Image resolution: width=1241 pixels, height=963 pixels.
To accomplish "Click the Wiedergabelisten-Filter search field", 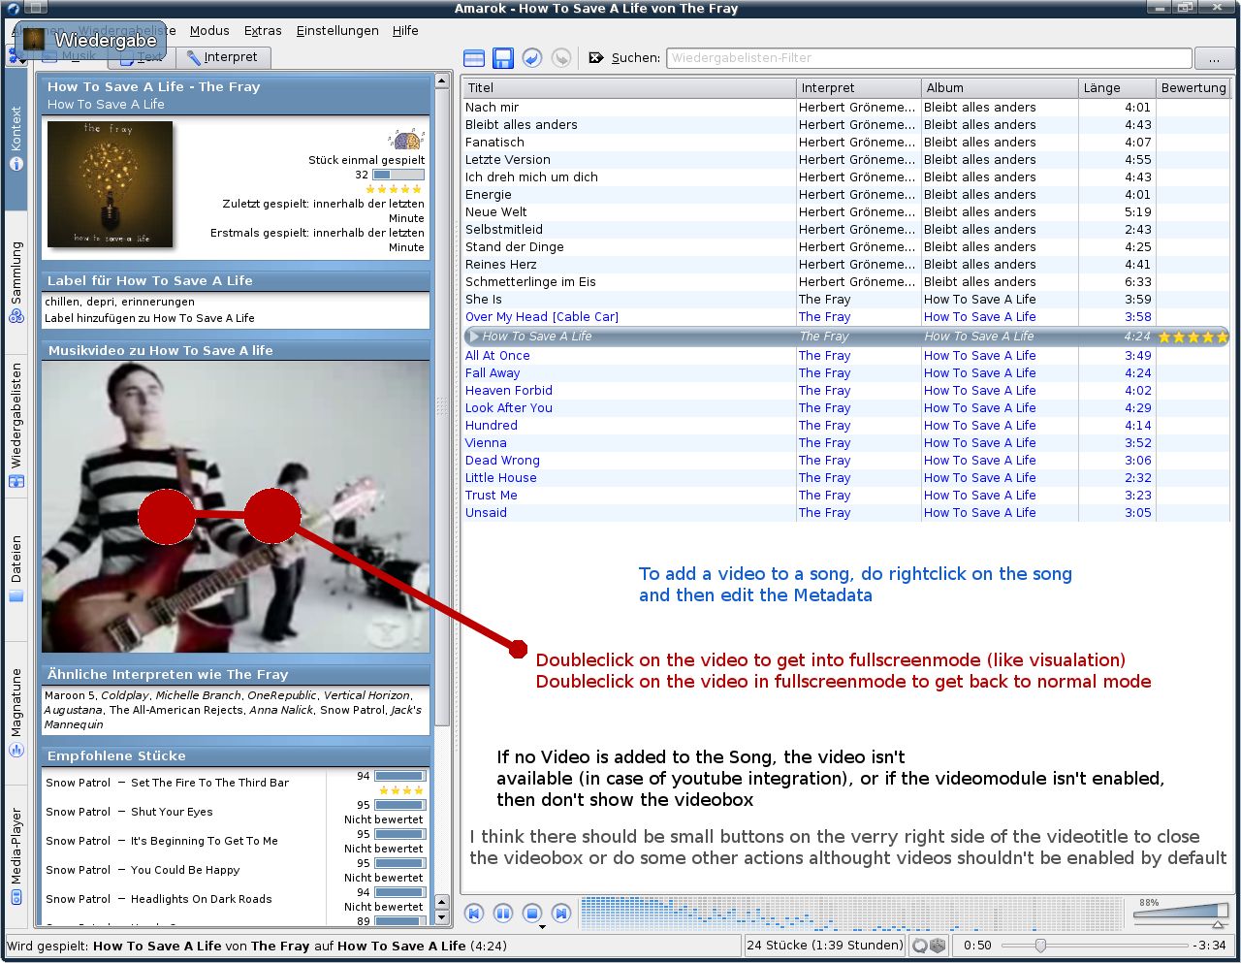I will (x=929, y=58).
